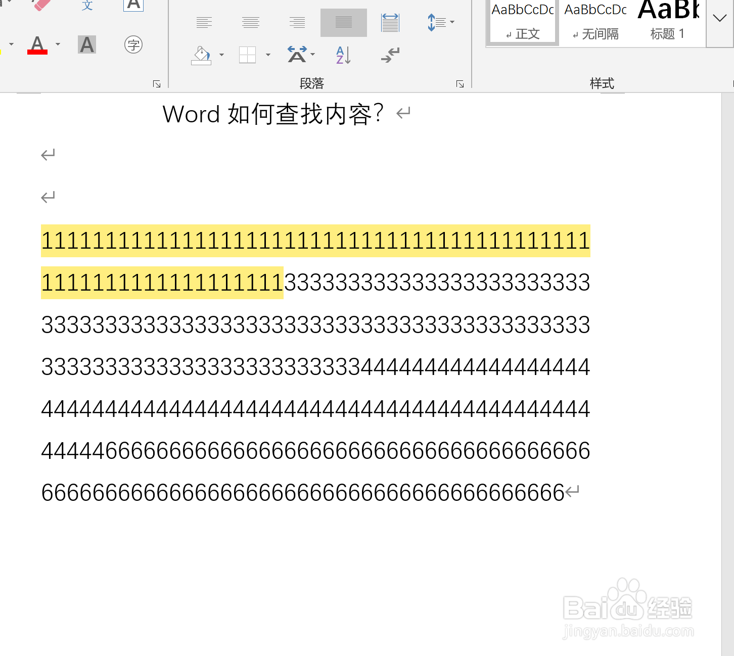The height and width of the screenshot is (656, 734).
Task: Click the enclosed character 字 icon
Action: point(133,44)
